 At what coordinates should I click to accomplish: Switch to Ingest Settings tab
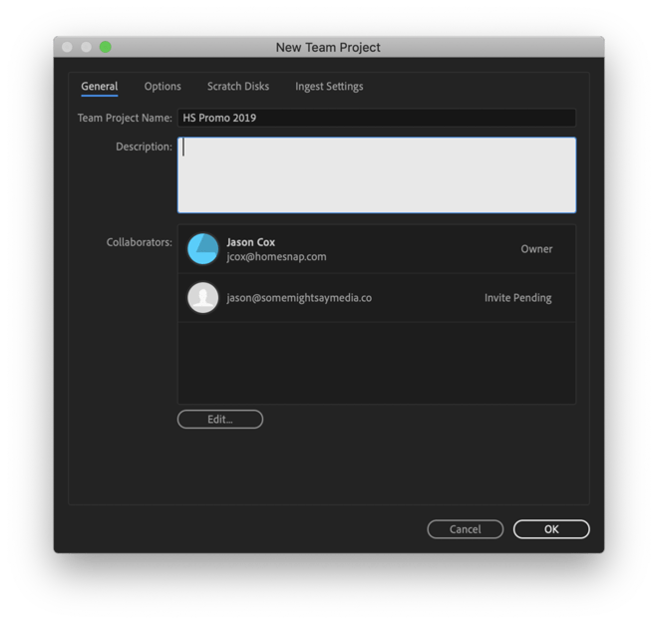[329, 87]
